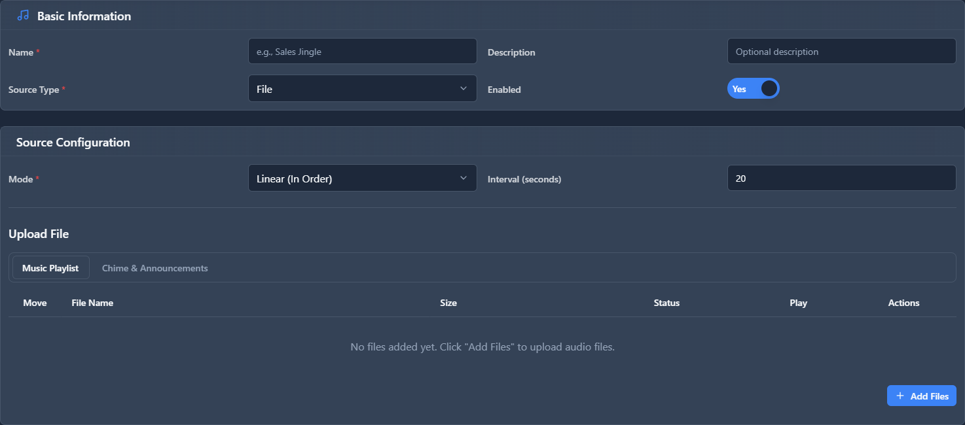The image size is (965, 425).
Task: Focus the Name input field
Action: tap(362, 52)
